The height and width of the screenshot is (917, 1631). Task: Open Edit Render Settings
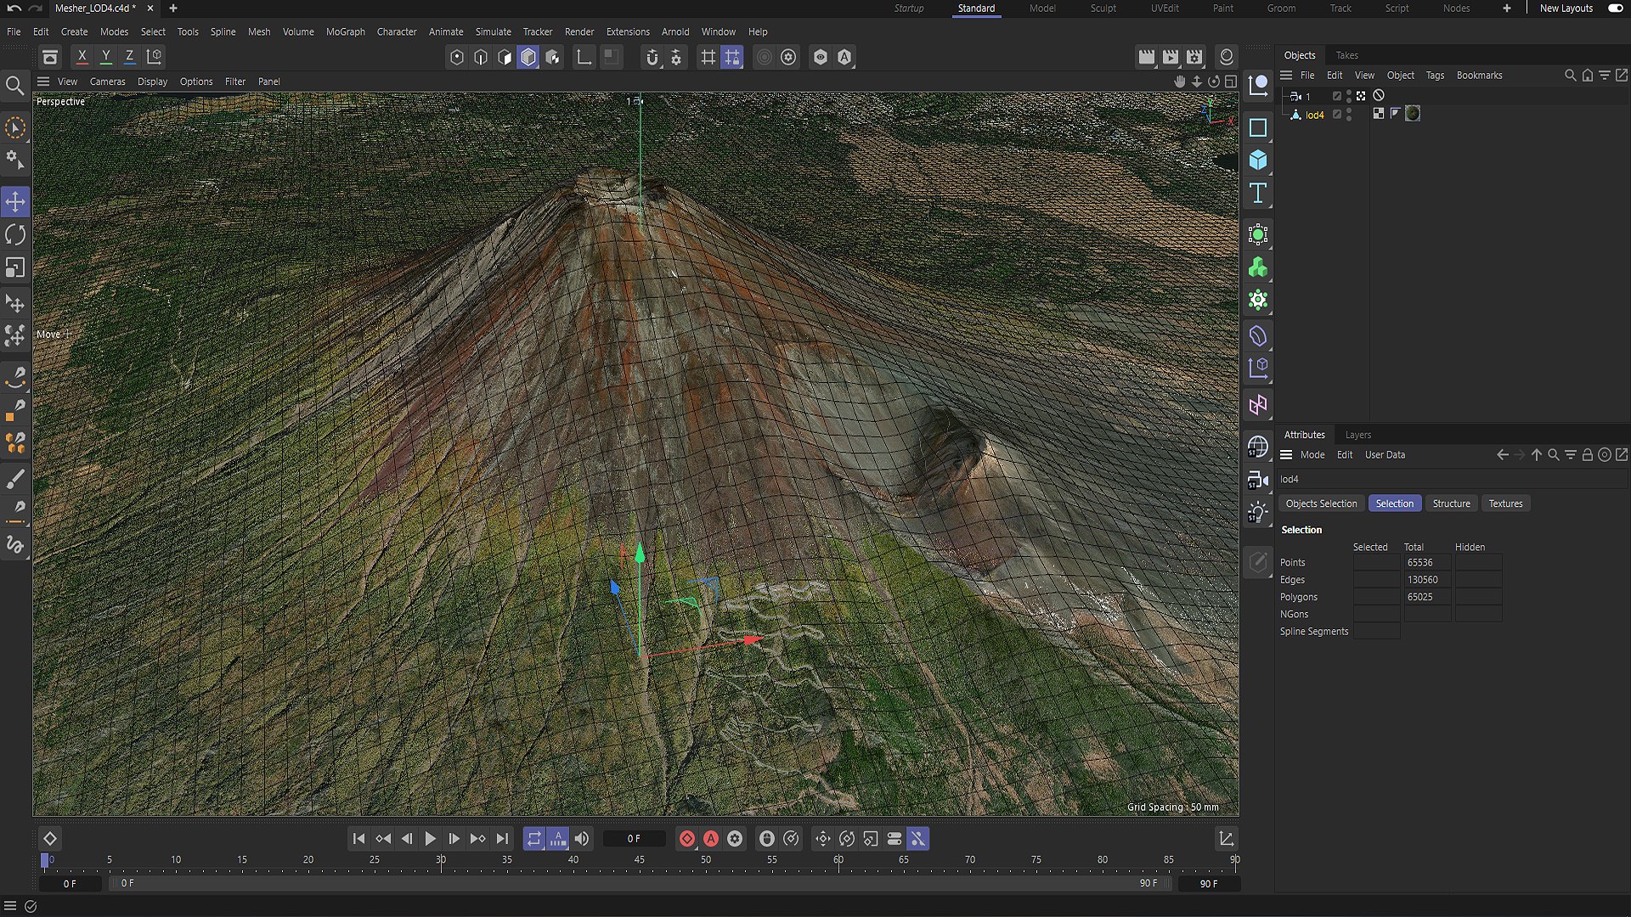[1194, 57]
